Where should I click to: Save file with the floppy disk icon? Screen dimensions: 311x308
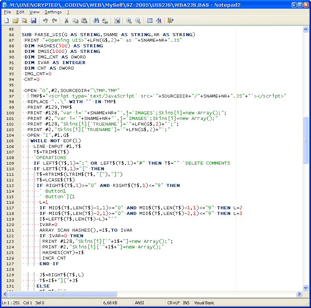click(33, 20)
